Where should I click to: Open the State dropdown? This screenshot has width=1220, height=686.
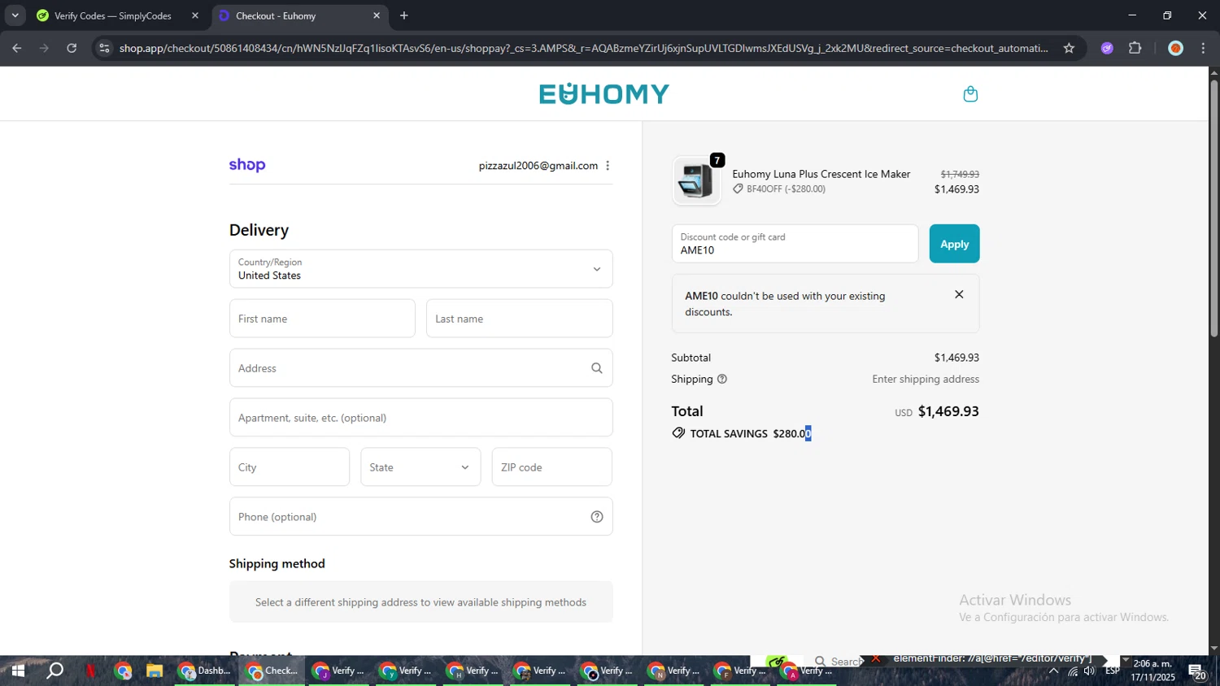[420, 467]
